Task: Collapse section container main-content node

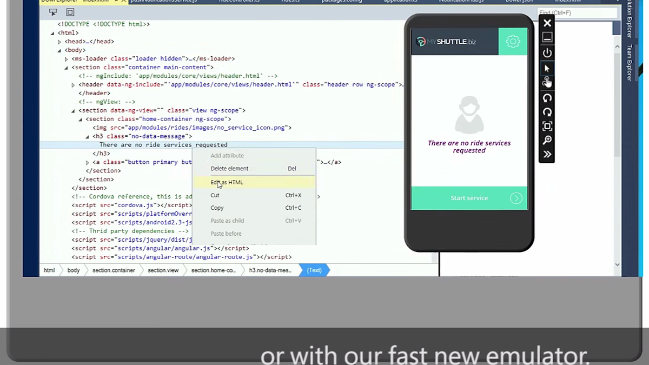Action: point(67,68)
